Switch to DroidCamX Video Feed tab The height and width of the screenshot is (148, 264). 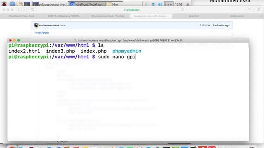tap(21, 16)
